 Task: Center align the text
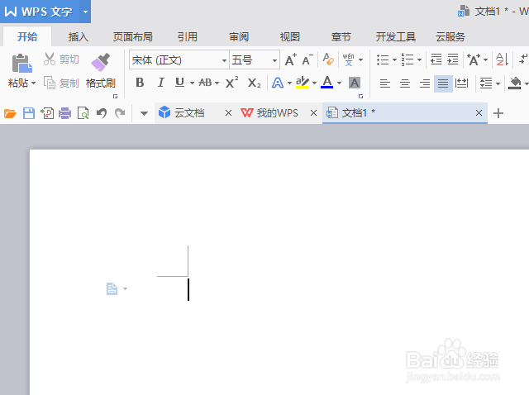click(405, 83)
